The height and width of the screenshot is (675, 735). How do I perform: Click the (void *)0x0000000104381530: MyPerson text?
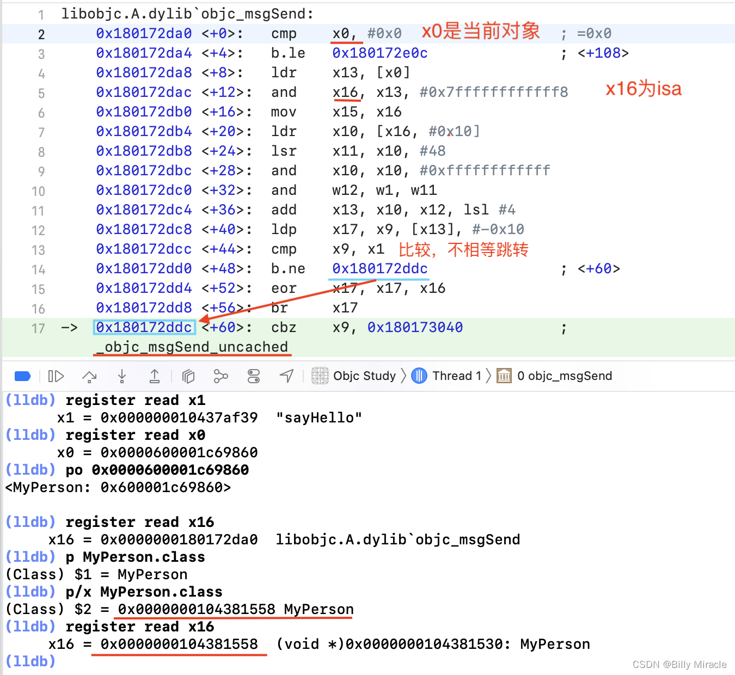[433, 645]
